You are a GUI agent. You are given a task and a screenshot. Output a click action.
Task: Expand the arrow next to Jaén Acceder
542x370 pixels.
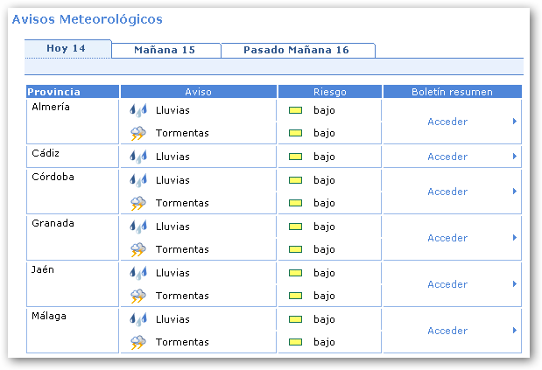click(514, 284)
